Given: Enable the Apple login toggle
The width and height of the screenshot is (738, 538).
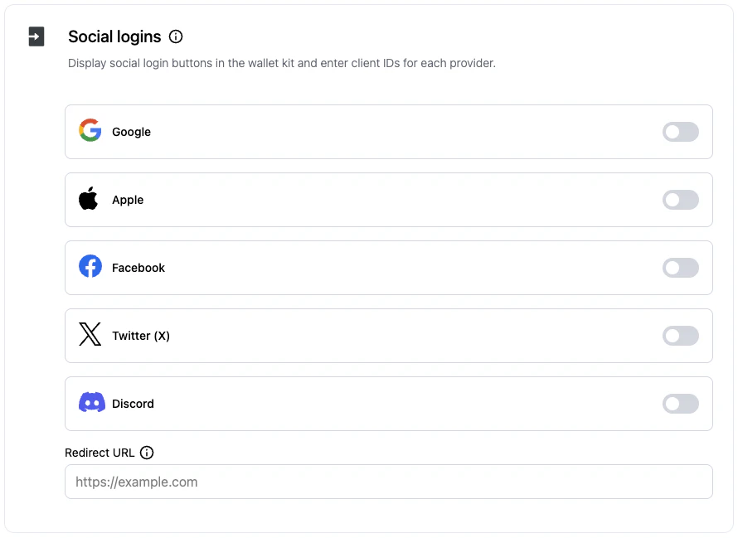Looking at the screenshot, I should pos(680,200).
